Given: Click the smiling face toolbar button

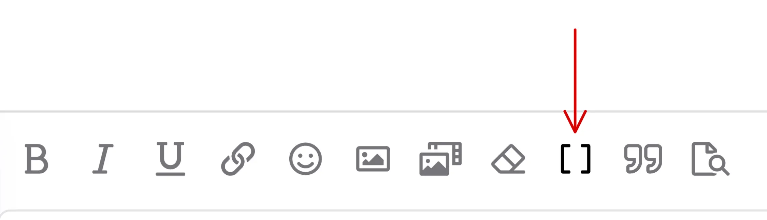Looking at the screenshot, I should click(x=305, y=159).
